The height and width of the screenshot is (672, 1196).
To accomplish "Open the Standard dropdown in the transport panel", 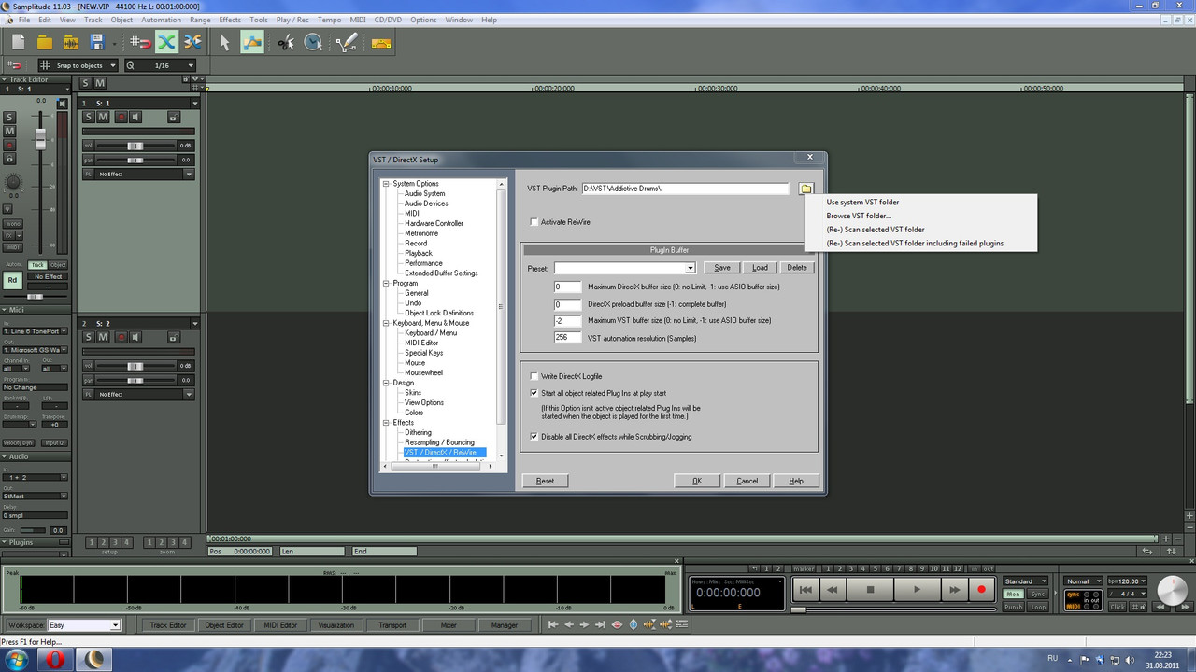I will 1026,581.
